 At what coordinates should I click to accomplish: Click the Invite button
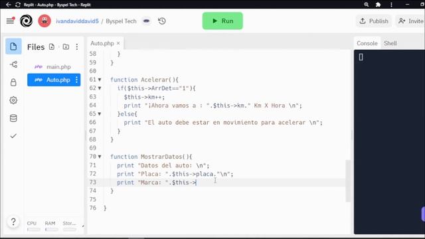[x=410, y=21]
